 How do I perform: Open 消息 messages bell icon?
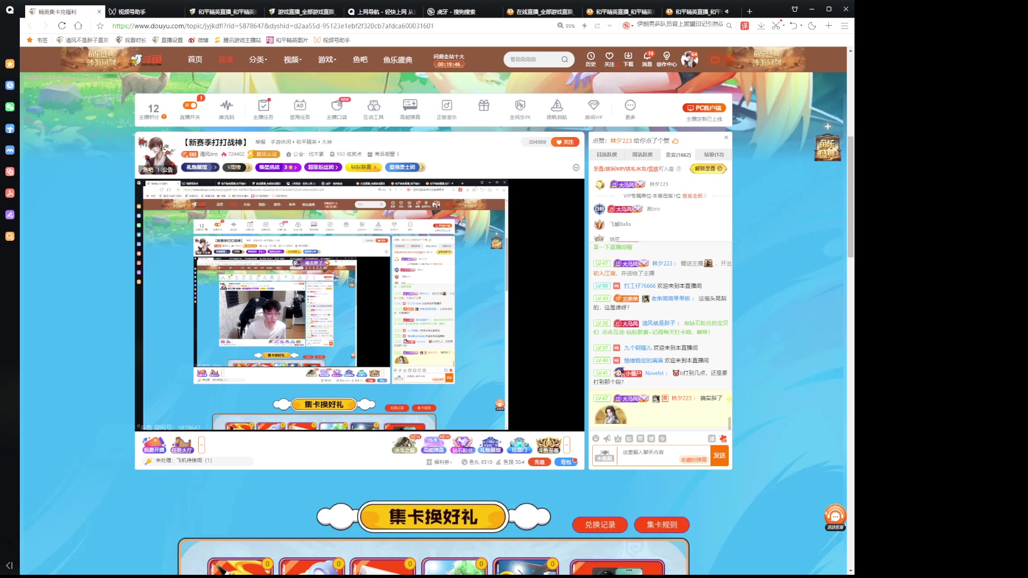coord(647,59)
